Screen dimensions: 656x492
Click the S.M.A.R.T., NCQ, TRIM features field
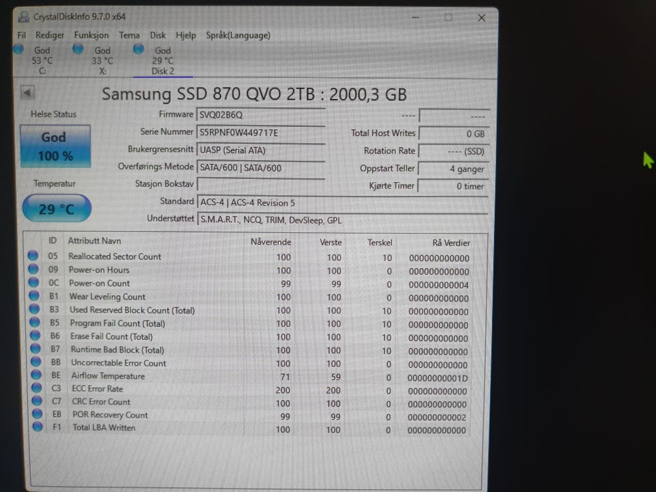pyautogui.click(x=342, y=220)
